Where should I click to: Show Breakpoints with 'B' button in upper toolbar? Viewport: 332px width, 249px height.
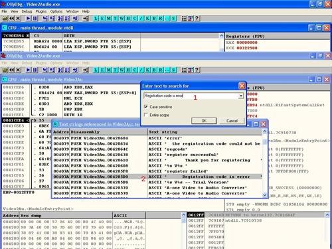154,19
